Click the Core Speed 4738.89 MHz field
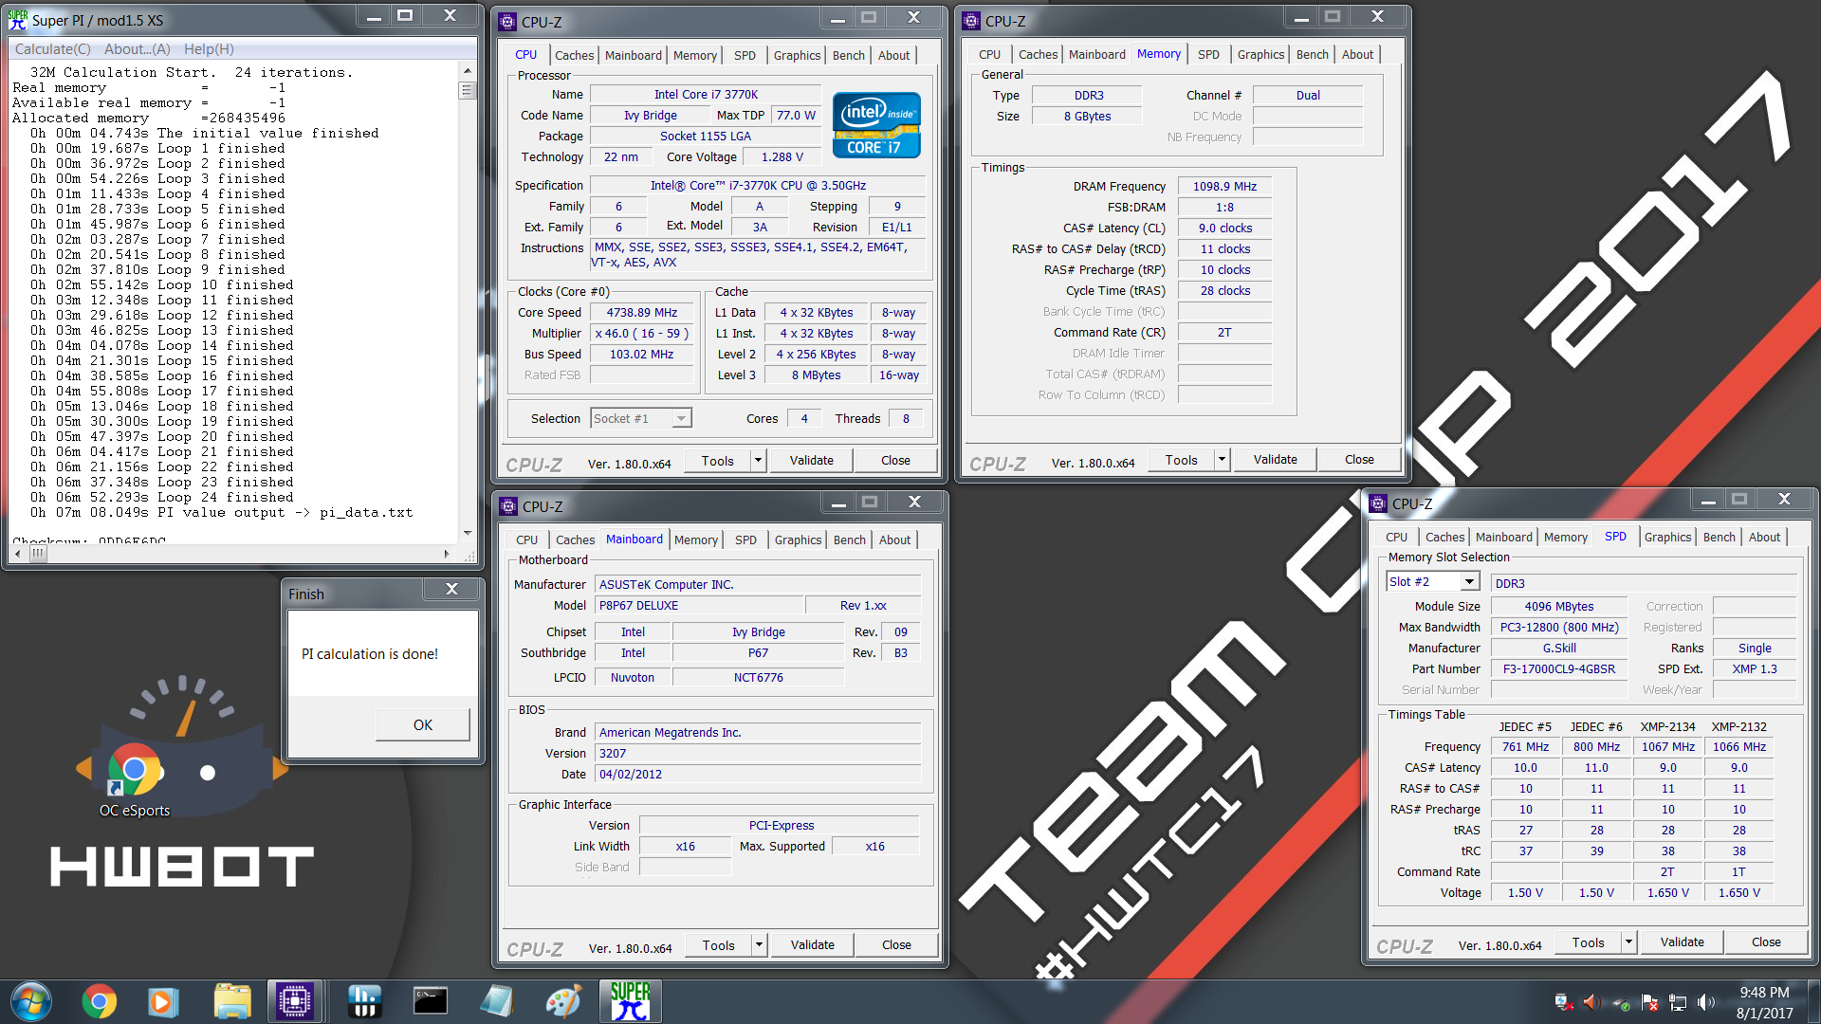 point(642,312)
